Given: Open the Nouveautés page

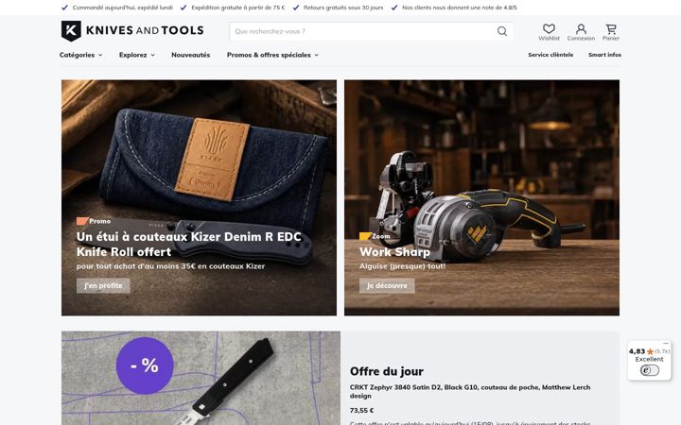Looking at the screenshot, I should 191,55.
